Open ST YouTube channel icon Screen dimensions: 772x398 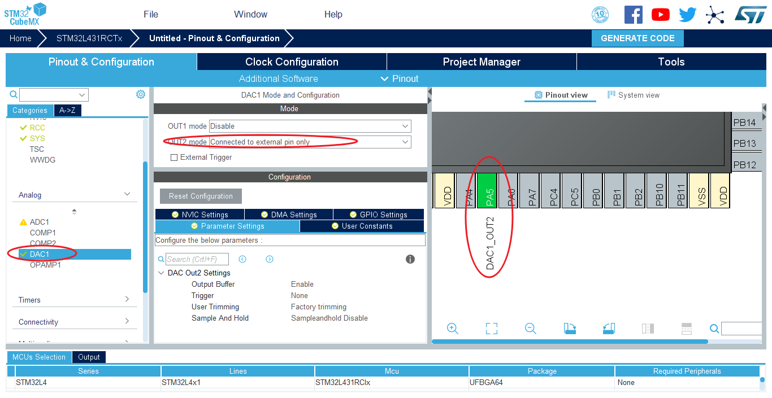[660, 15]
